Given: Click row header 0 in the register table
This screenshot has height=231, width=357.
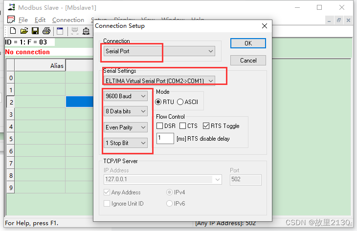Looking at the screenshot, I should (x=11, y=78).
